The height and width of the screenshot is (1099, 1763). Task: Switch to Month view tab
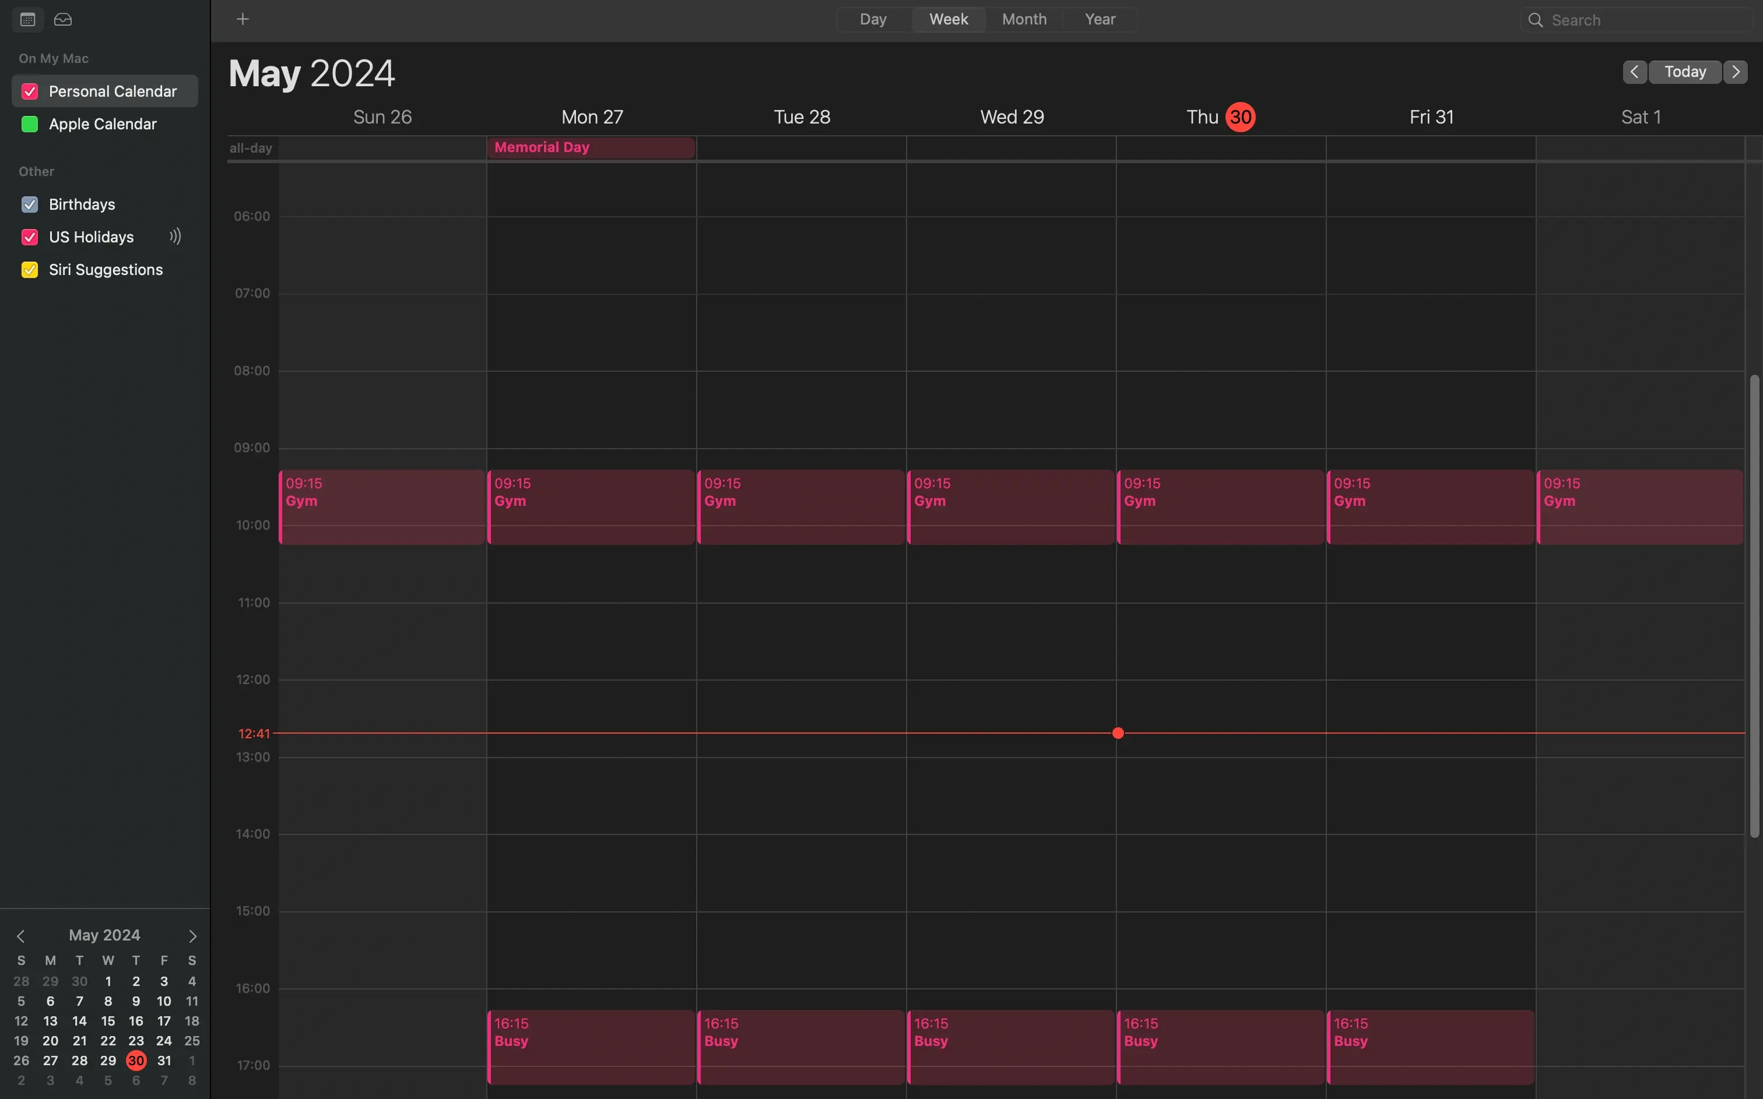[1024, 20]
